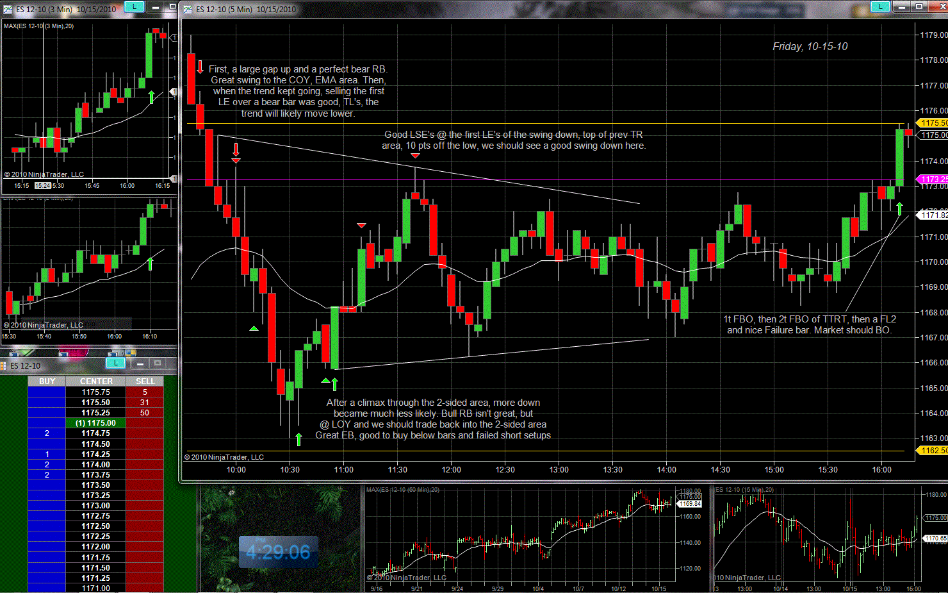The height and width of the screenshot is (593, 948).
Task: Click the 4:29:06 clock gadget
Action: [x=278, y=552]
